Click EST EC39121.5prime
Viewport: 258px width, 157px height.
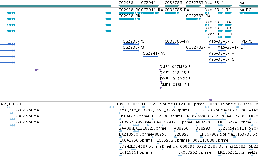pyautogui.click(x=177, y=122)
